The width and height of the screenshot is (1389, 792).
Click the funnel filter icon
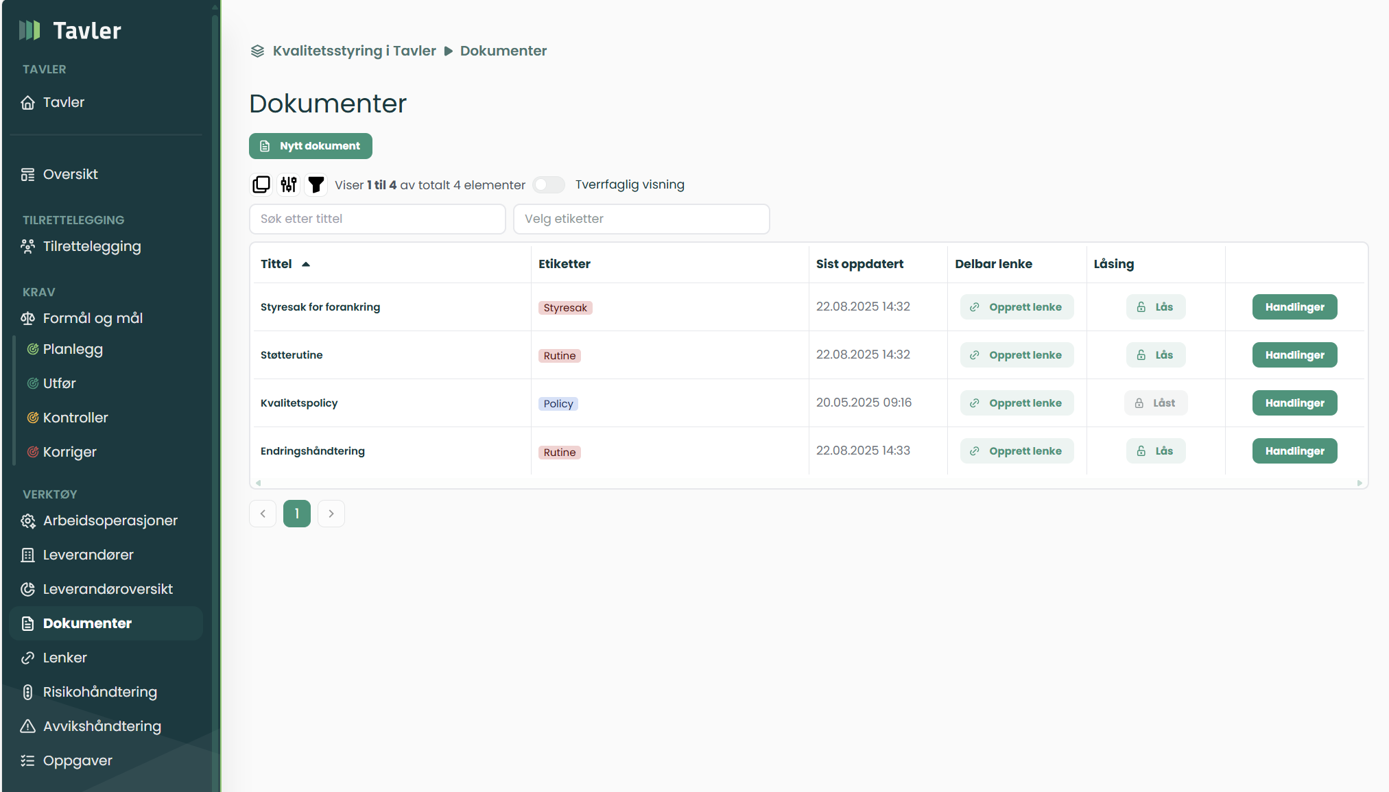316,184
